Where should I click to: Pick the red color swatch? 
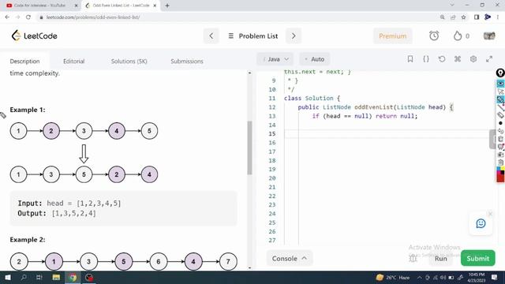(500, 178)
